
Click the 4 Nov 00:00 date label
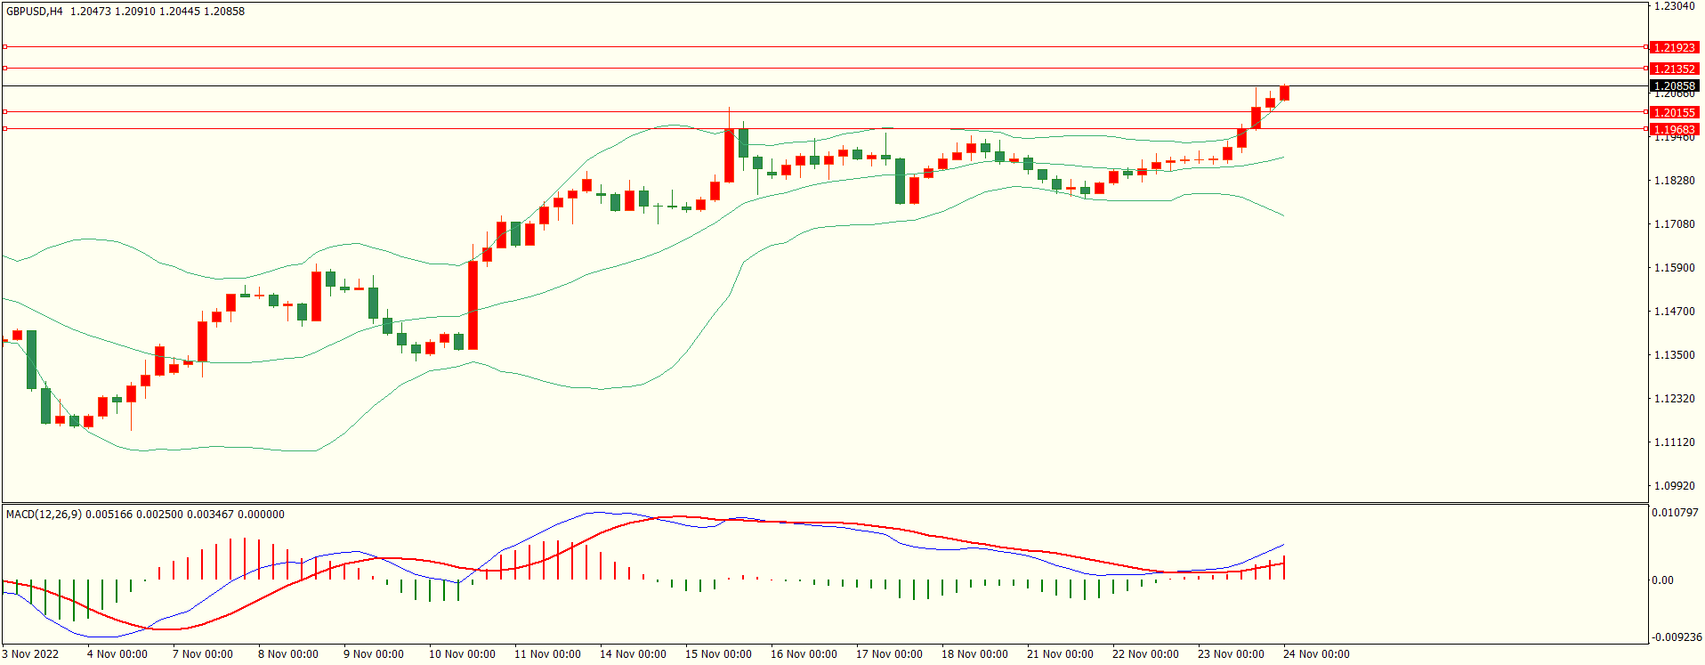coord(117,654)
